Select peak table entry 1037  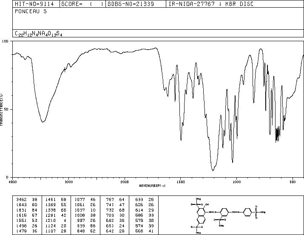click(80, 210)
